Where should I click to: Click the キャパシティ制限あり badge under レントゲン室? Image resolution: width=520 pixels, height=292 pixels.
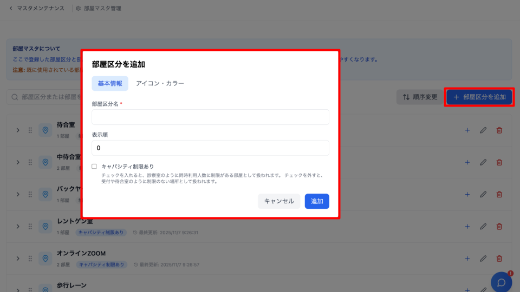[x=101, y=233]
